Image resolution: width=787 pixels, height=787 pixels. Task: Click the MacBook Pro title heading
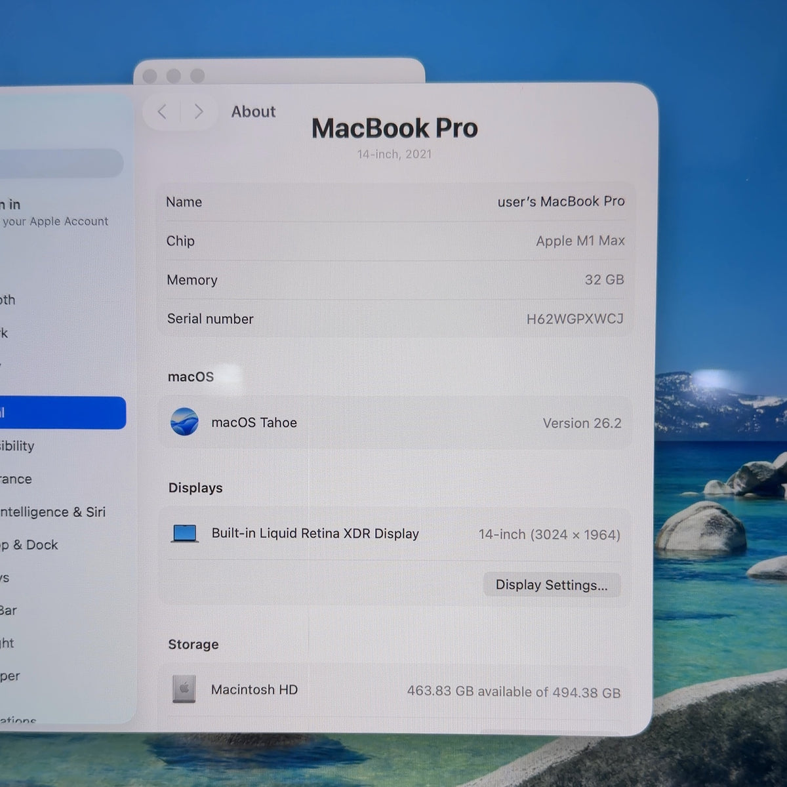tap(394, 128)
